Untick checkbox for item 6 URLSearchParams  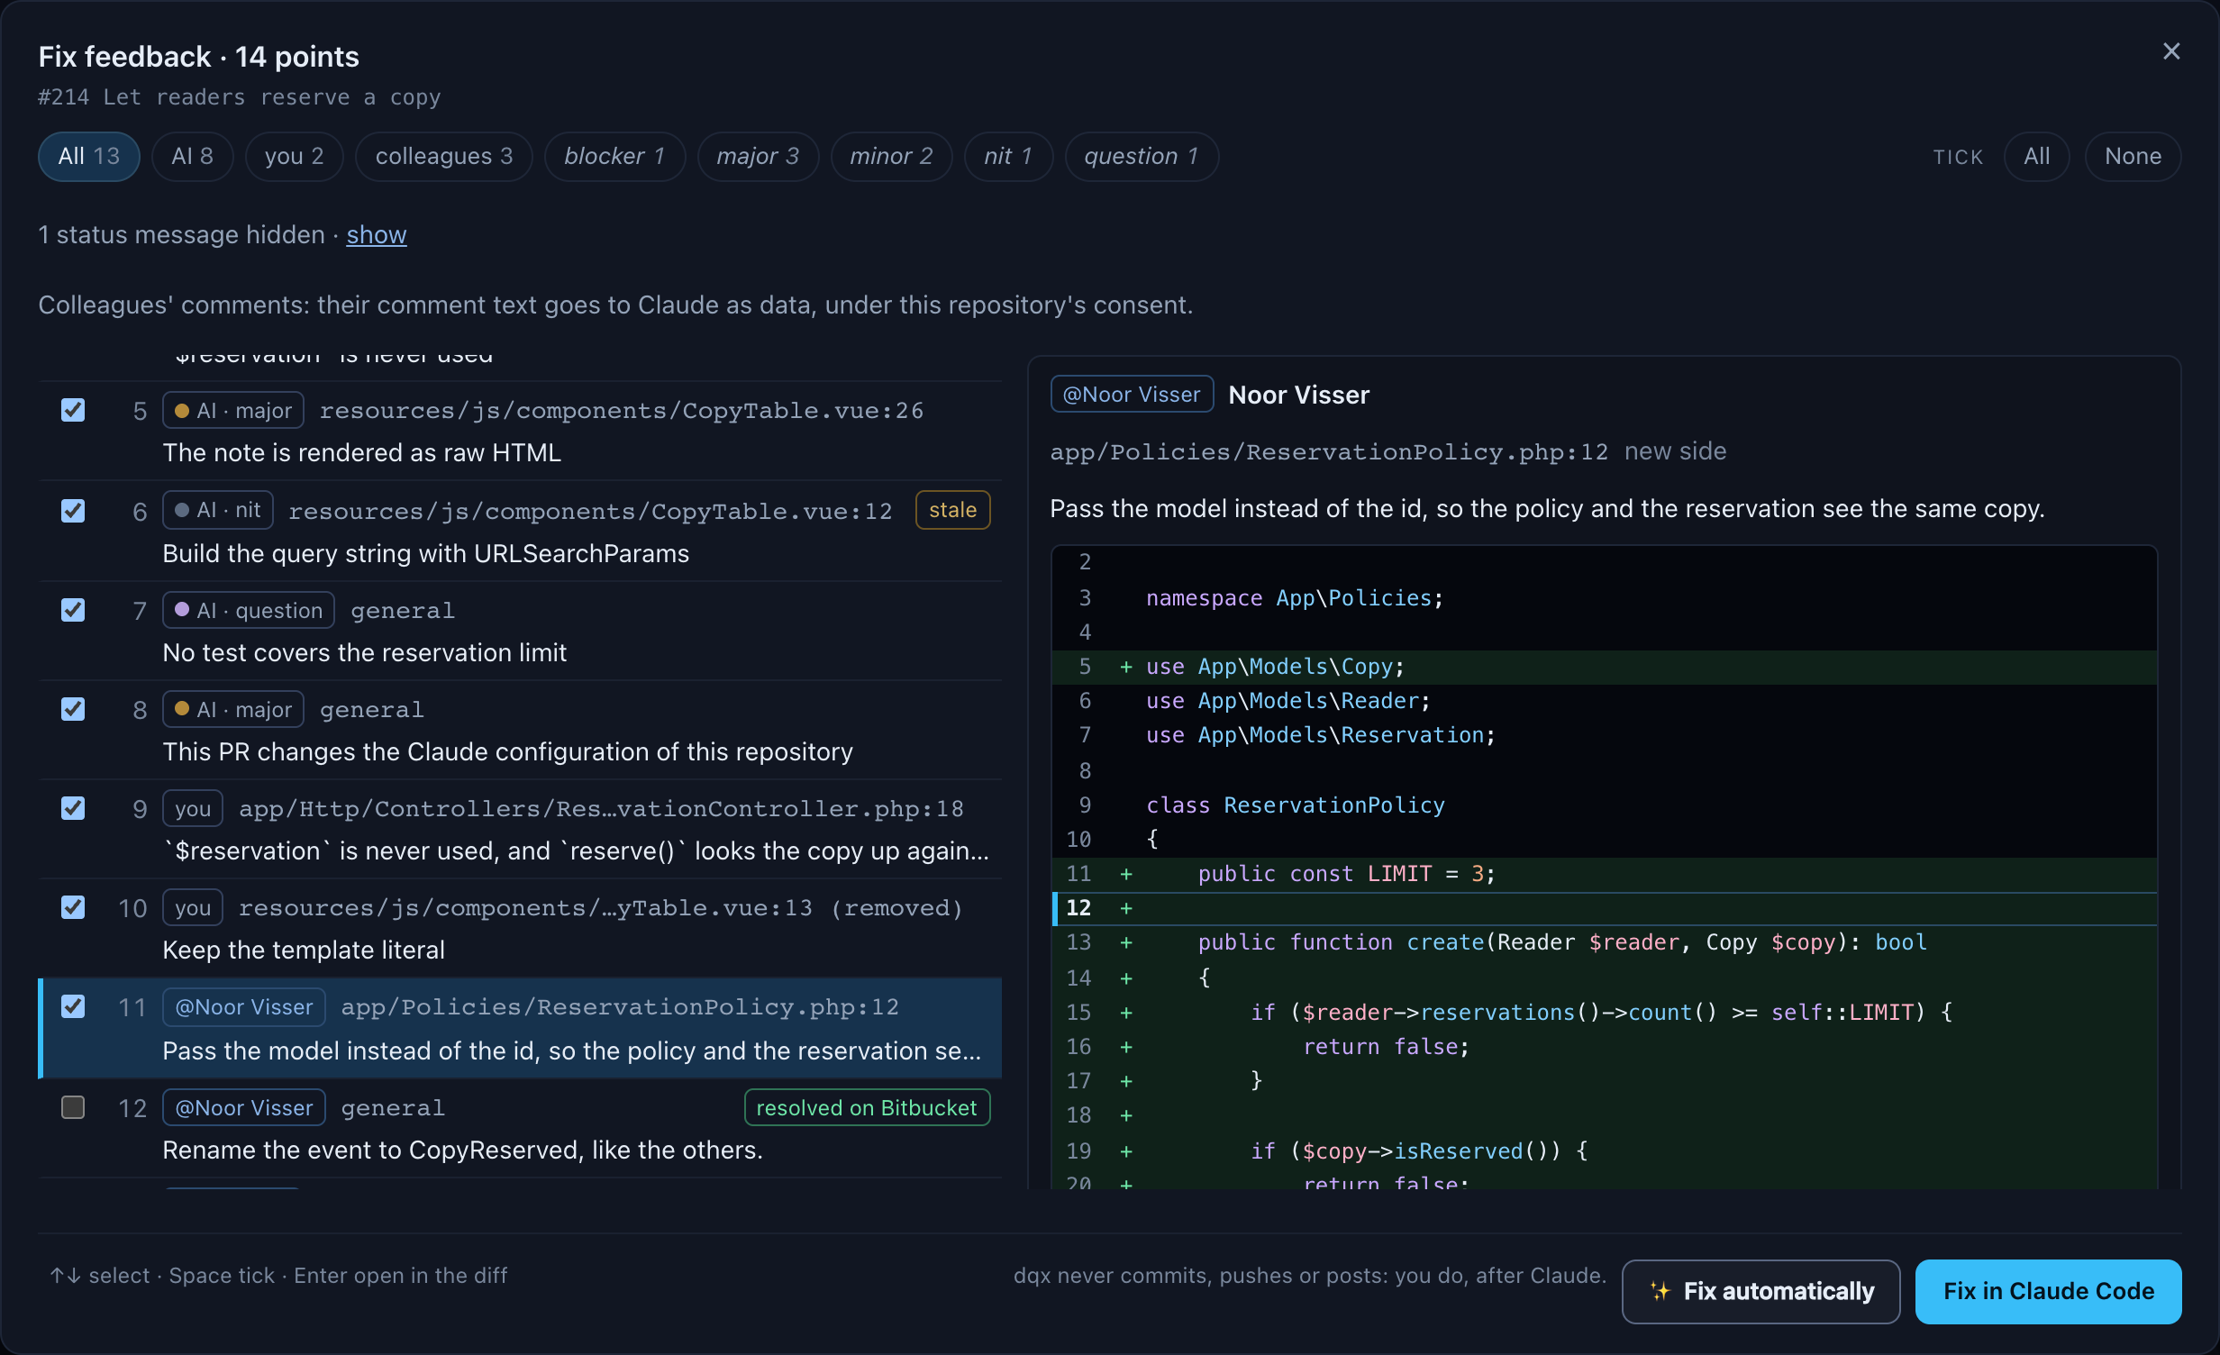(73, 511)
